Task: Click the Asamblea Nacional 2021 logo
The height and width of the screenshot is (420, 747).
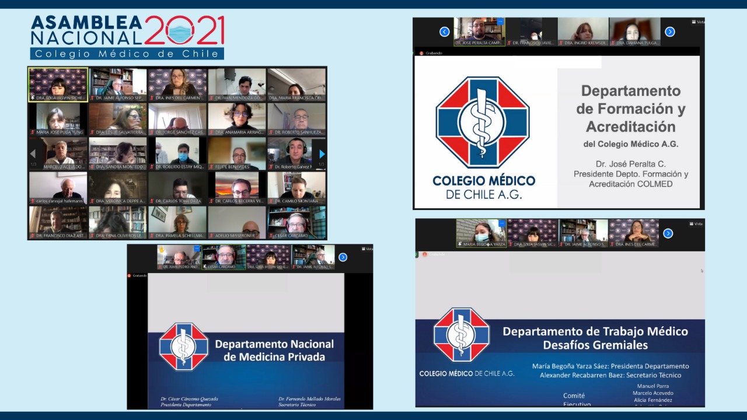Action: pos(127,37)
